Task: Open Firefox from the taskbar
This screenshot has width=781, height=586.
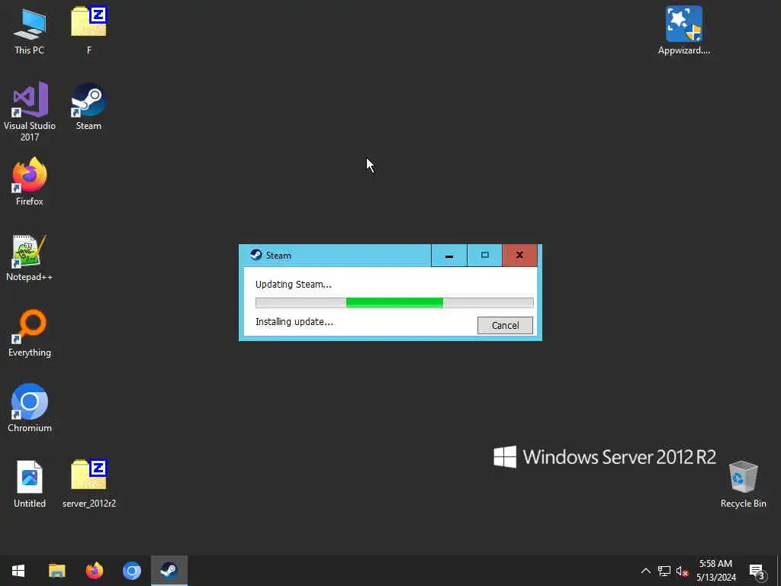Action: tap(94, 571)
